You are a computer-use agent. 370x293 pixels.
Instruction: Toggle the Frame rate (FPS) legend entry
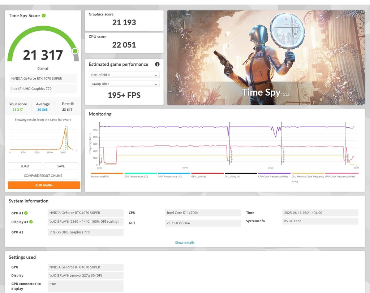(107, 175)
